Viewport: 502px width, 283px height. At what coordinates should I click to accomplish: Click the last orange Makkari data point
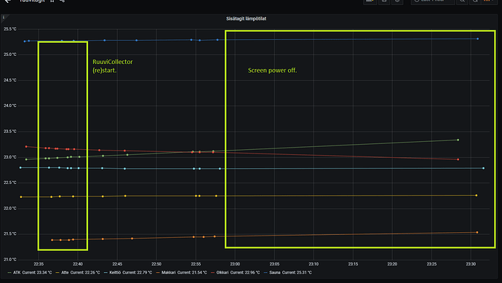pos(477,232)
